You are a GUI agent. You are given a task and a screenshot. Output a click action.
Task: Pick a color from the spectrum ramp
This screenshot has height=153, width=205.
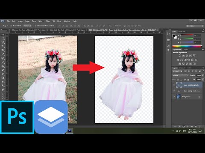pos(187,46)
